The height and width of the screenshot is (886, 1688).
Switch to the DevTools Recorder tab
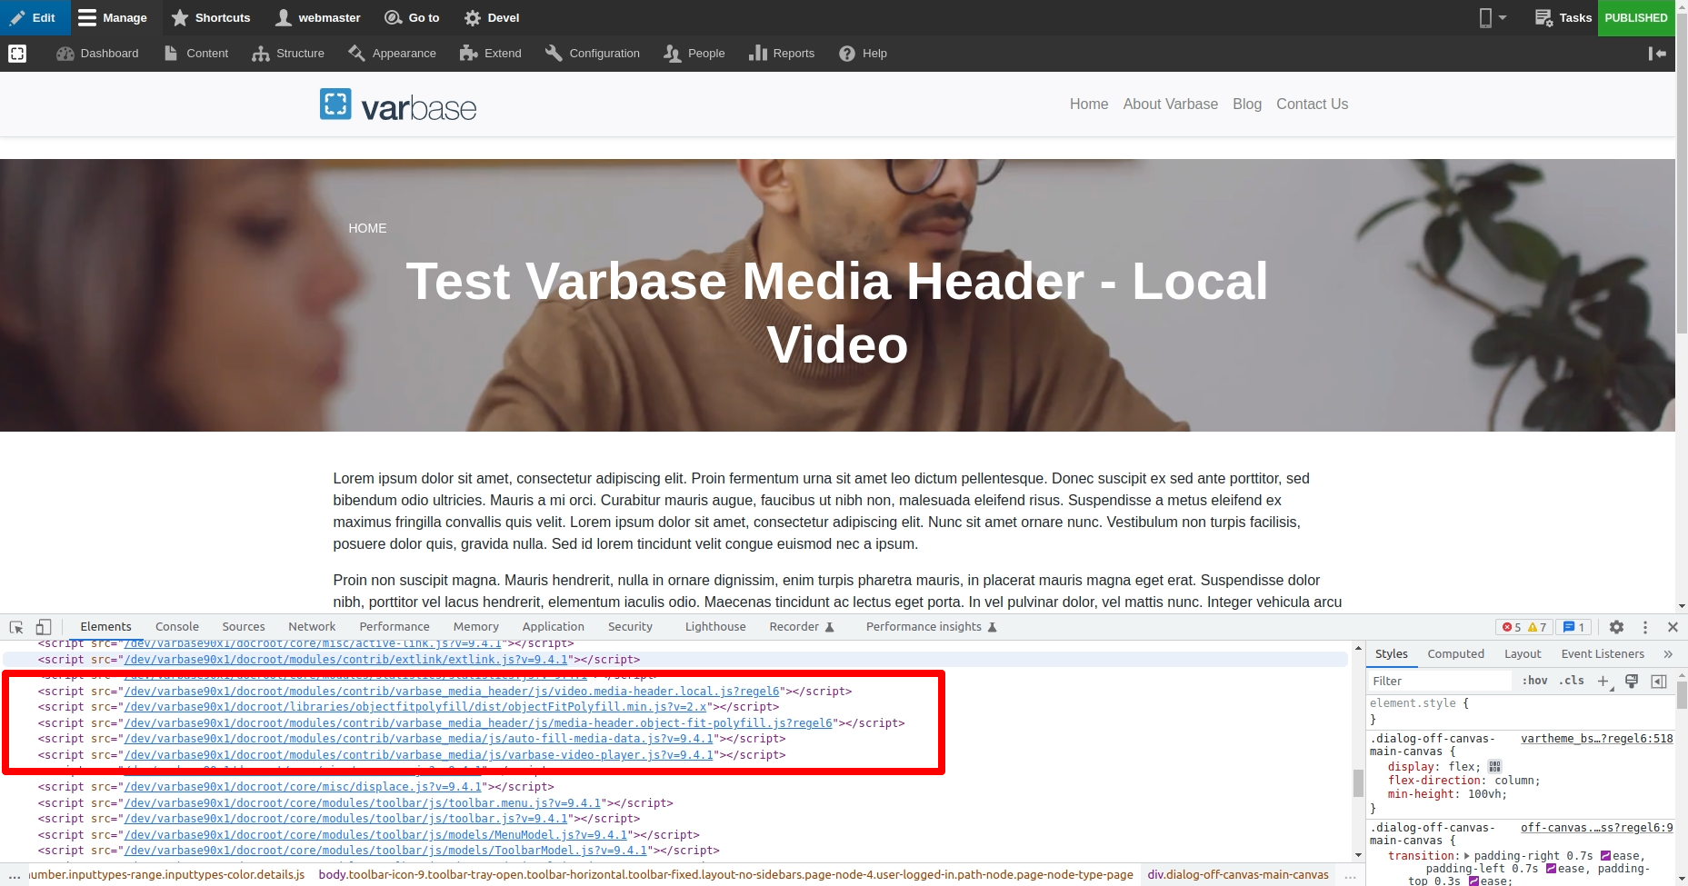801,627
